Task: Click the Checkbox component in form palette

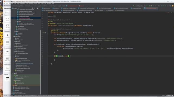Action: pos(7,36)
